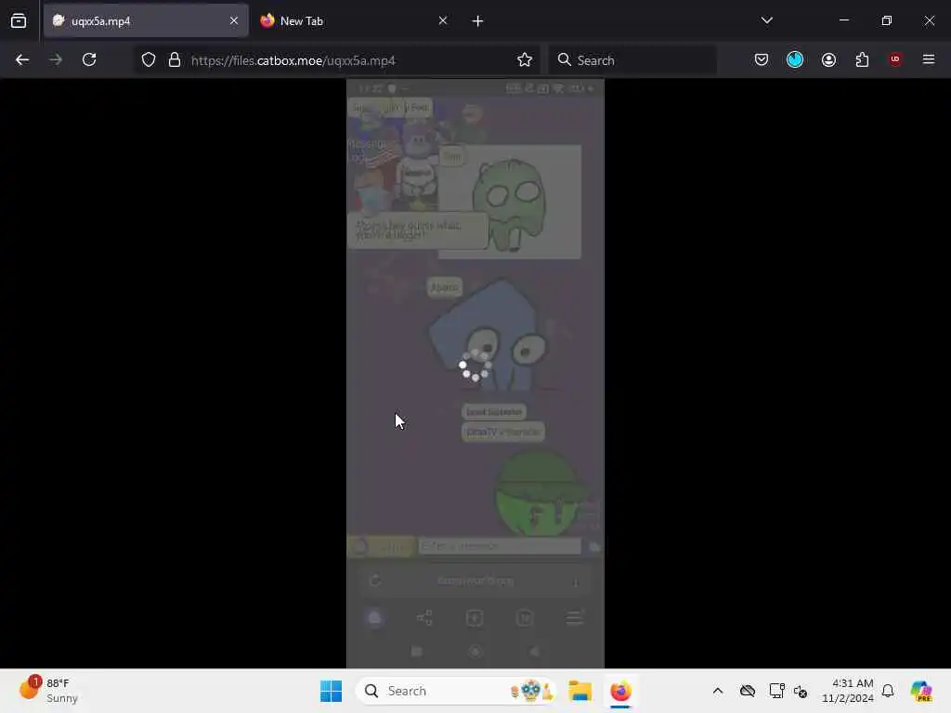View site security lock information
This screenshot has height=713, width=951.
[x=175, y=60]
